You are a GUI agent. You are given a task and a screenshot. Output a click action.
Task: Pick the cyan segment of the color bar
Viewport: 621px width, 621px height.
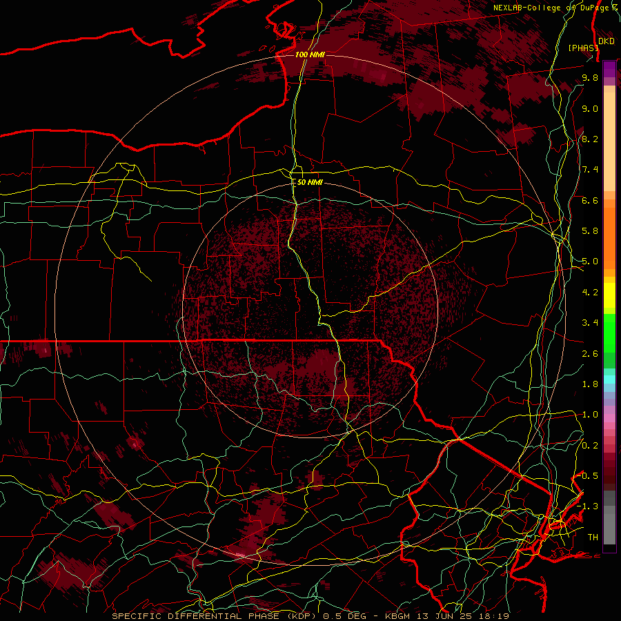609,379
